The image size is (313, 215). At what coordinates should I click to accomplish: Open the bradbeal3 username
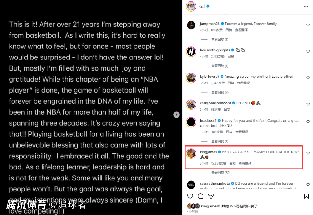click(208, 120)
